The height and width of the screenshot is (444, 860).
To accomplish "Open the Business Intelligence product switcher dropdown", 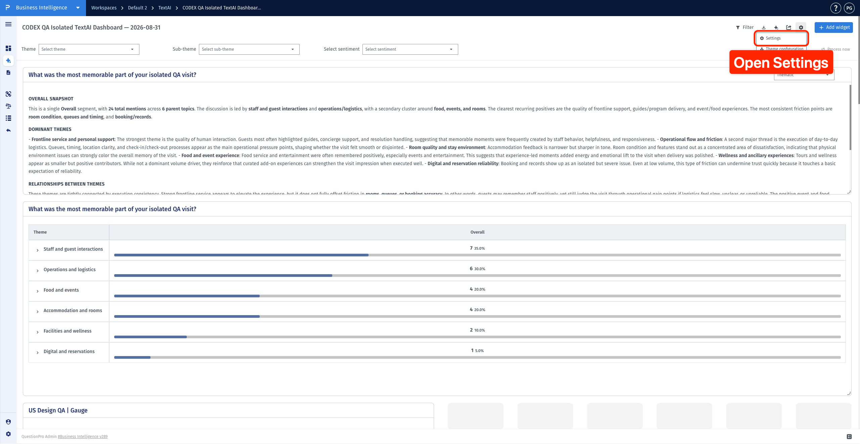I will pos(43,8).
